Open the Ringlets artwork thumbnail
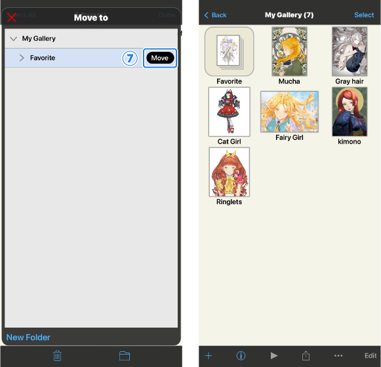The image size is (381, 367). pos(229,172)
